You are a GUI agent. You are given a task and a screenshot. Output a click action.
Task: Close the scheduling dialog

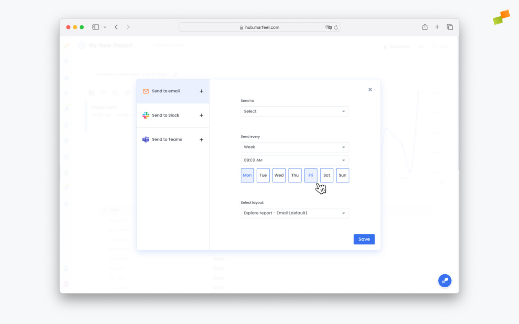(370, 89)
